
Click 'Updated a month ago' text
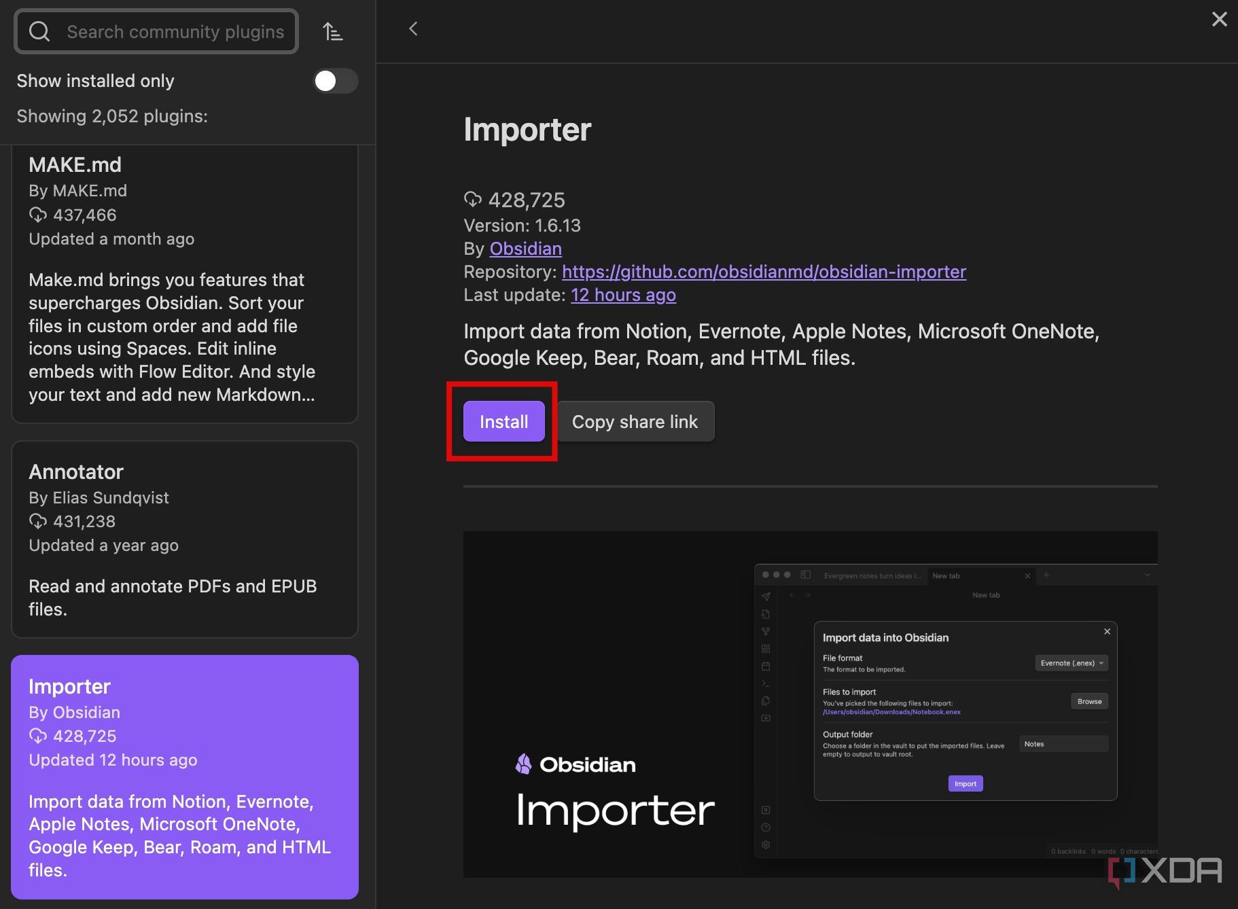coord(111,239)
